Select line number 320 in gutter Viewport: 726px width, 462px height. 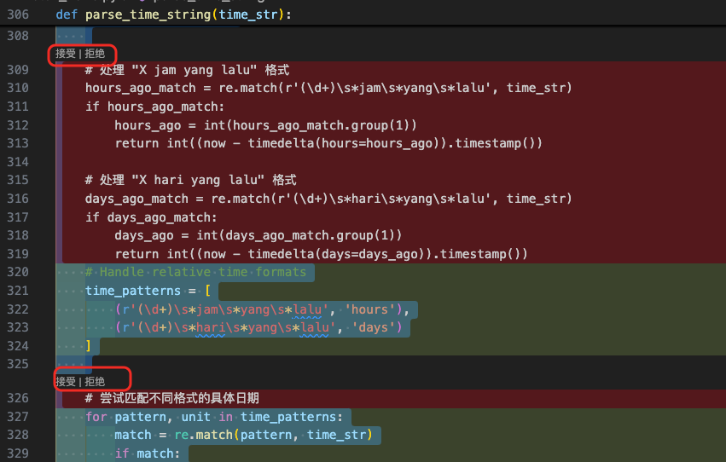[x=18, y=272]
